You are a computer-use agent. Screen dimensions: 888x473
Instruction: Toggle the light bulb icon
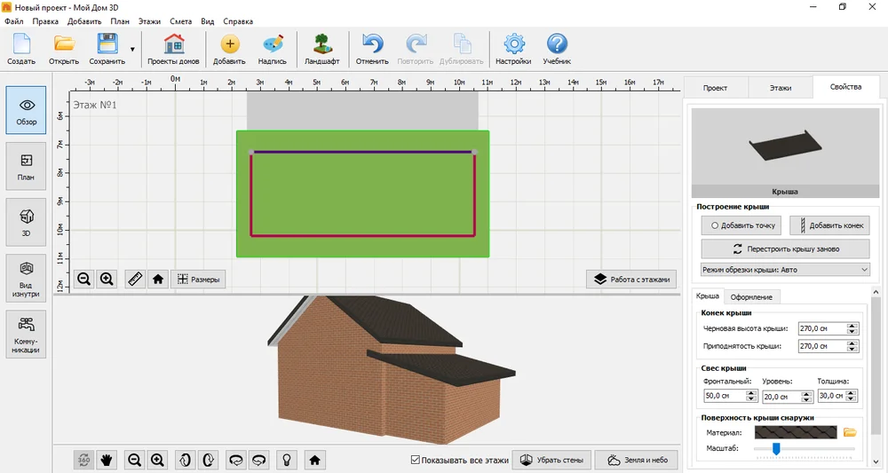pos(287,460)
